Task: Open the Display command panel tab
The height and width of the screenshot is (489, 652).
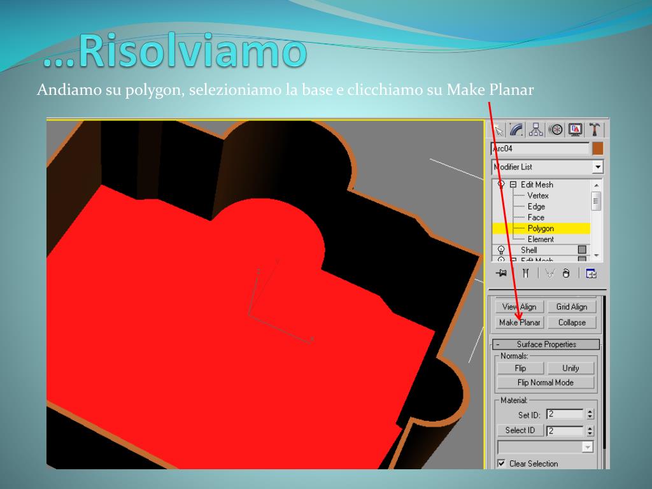Action: point(575,130)
